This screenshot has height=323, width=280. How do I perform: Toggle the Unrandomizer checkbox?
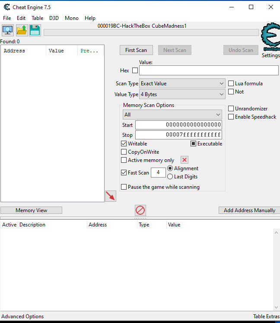pyautogui.click(x=231, y=109)
